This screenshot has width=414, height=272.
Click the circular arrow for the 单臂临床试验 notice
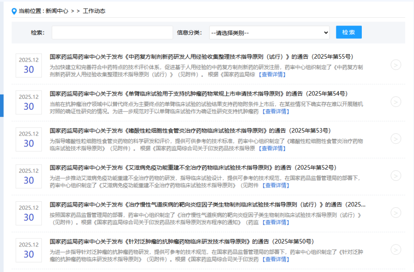click(x=395, y=102)
